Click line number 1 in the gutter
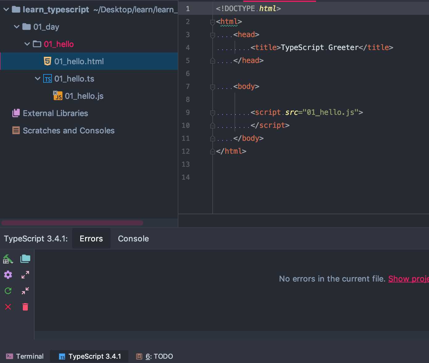This screenshot has height=363, width=429. pos(188,9)
